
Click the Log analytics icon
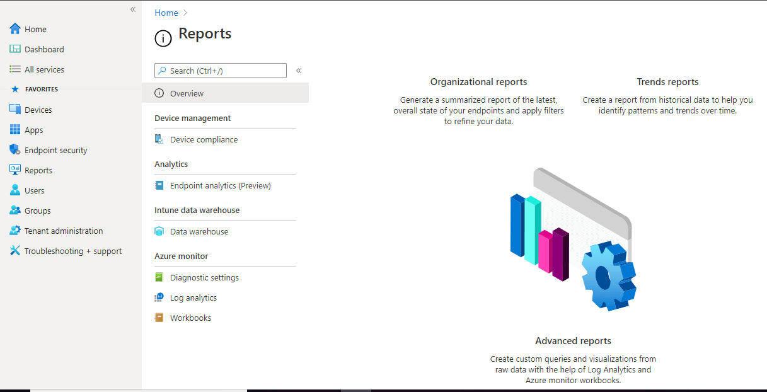pos(159,297)
